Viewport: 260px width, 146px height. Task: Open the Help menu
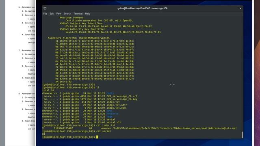[88, 14]
